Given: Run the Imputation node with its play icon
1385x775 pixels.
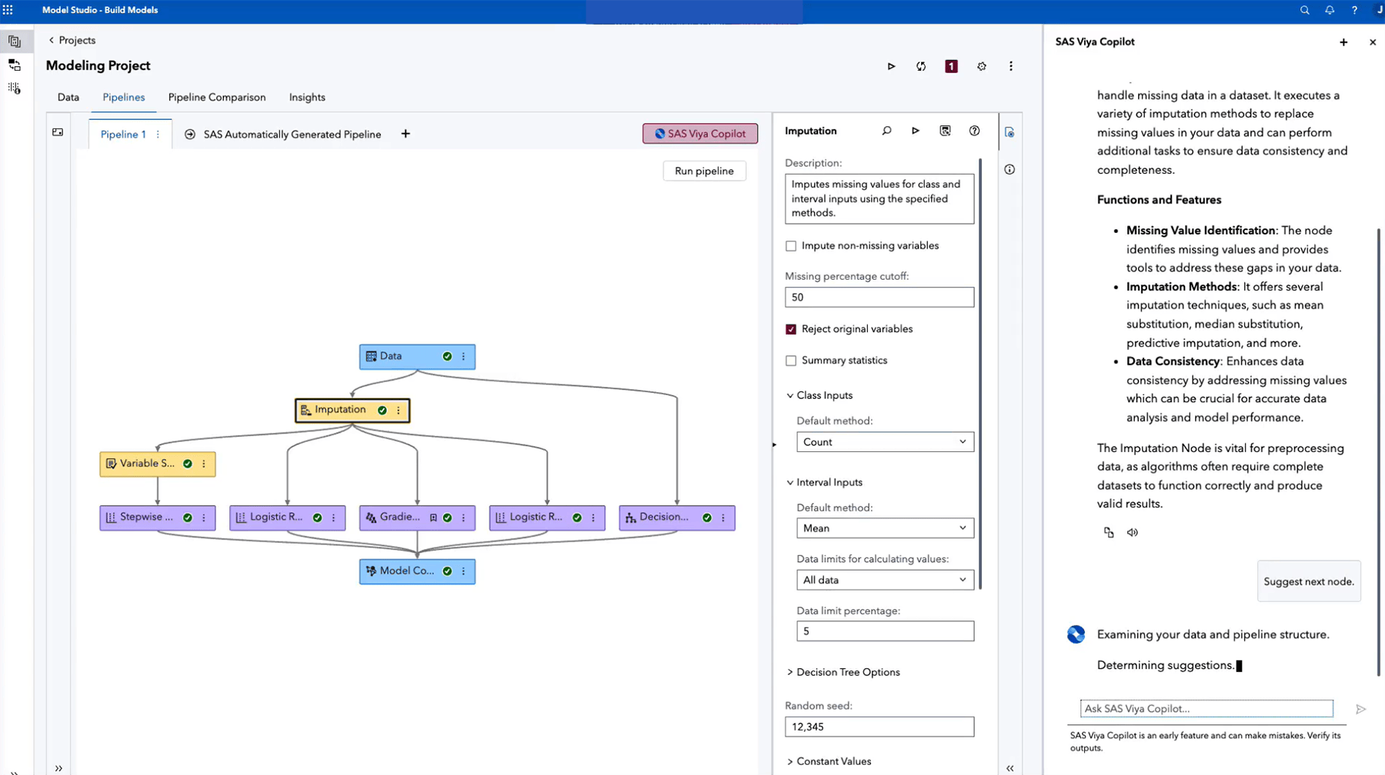Looking at the screenshot, I should pyautogui.click(x=915, y=131).
